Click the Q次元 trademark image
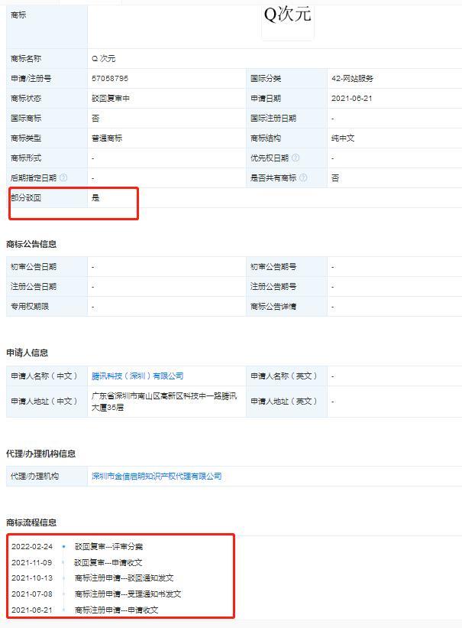The width and height of the screenshot is (462, 628). (288, 22)
